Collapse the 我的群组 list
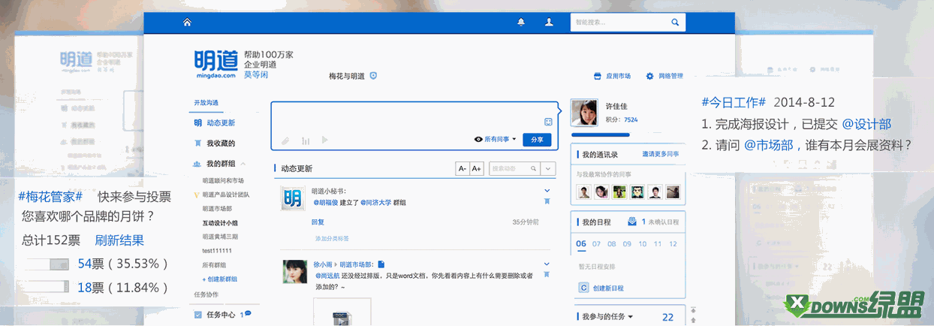This screenshot has width=934, height=326. click(x=243, y=164)
